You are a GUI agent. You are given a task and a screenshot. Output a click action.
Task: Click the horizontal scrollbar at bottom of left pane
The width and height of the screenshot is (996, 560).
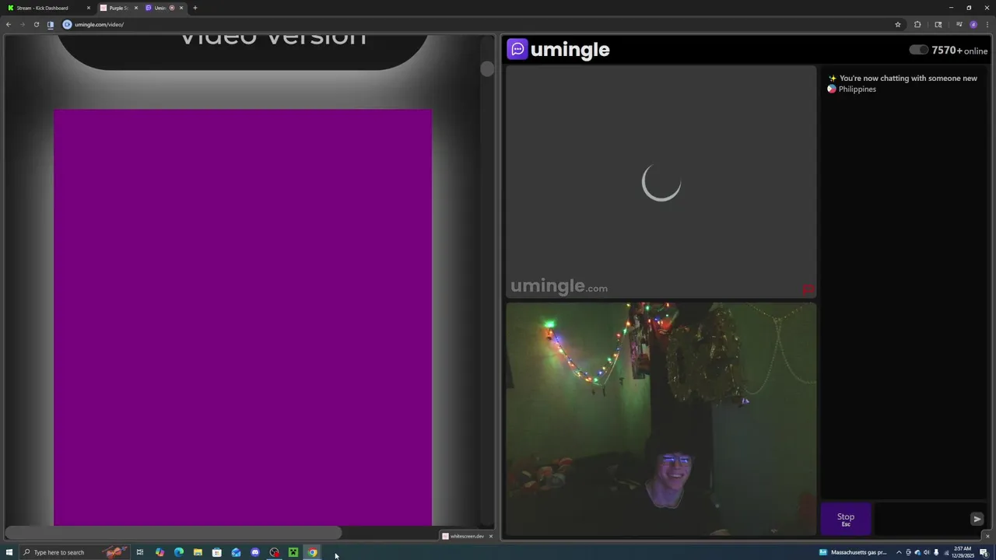(x=173, y=533)
